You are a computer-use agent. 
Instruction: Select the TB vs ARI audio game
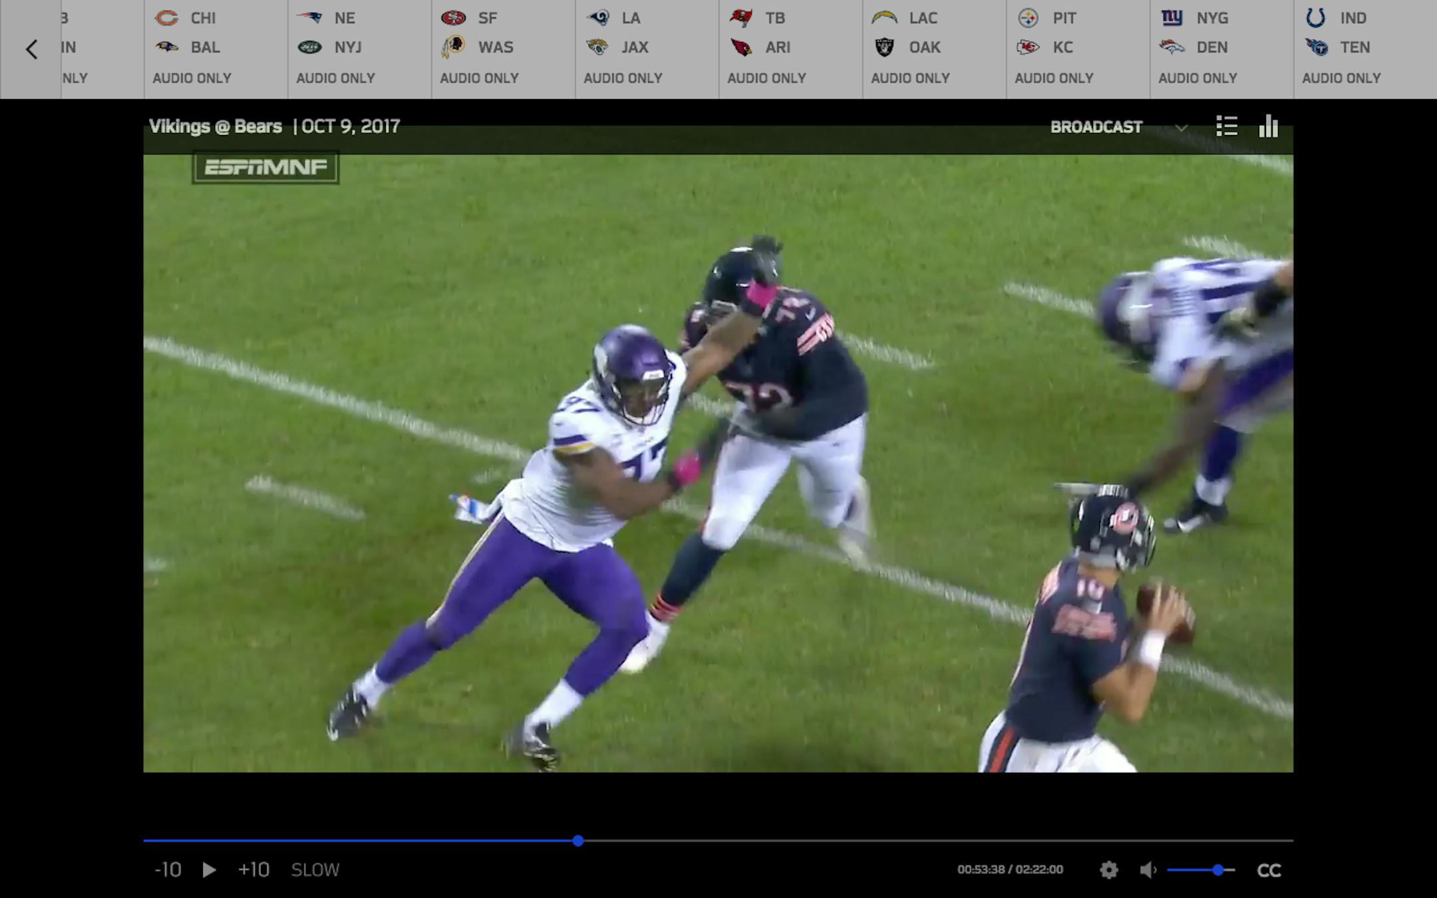(790, 49)
